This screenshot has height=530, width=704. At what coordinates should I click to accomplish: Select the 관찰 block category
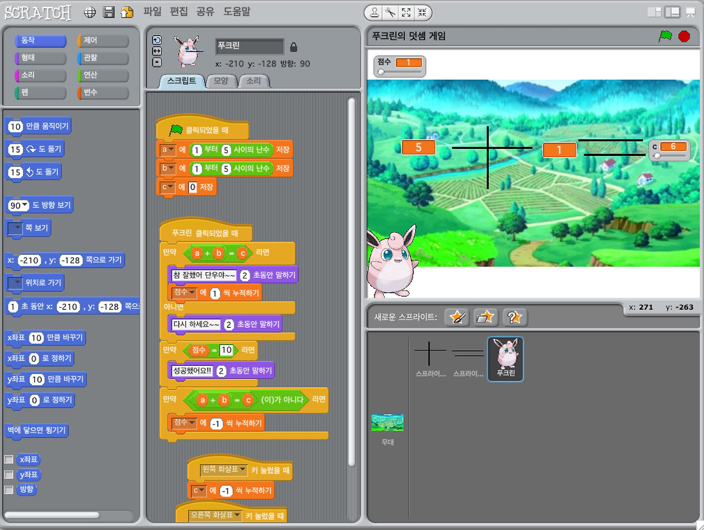pyautogui.click(x=103, y=58)
